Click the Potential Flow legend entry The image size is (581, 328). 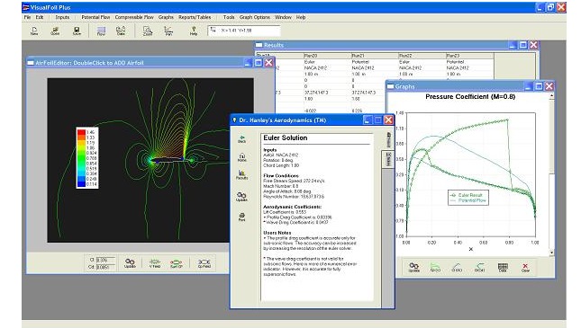[468, 200]
